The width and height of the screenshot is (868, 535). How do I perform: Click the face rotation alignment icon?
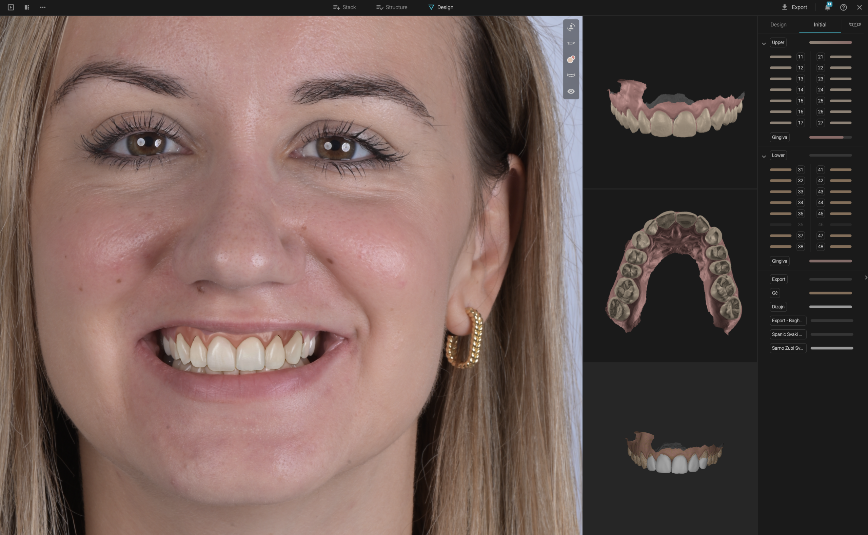(571, 27)
